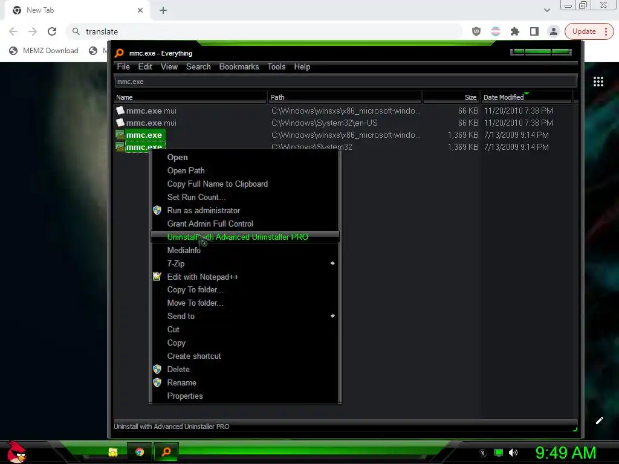
Task: Open the View menu in Everything
Action: click(169, 66)
